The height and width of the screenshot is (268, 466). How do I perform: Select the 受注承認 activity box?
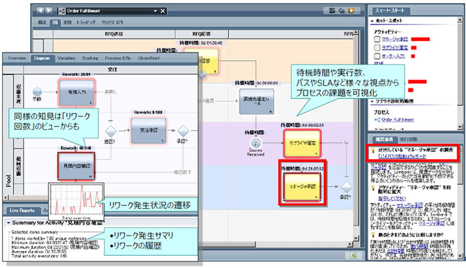(149, 130)
